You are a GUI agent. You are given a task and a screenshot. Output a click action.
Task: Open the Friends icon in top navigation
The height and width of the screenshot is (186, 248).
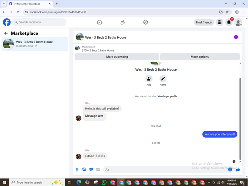[x=123, y=22]
